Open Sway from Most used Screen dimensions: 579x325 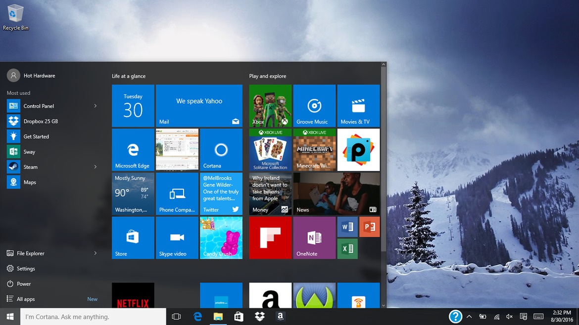pos(52,152)
